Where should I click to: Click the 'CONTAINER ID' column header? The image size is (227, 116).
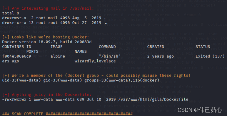point(17,47)
